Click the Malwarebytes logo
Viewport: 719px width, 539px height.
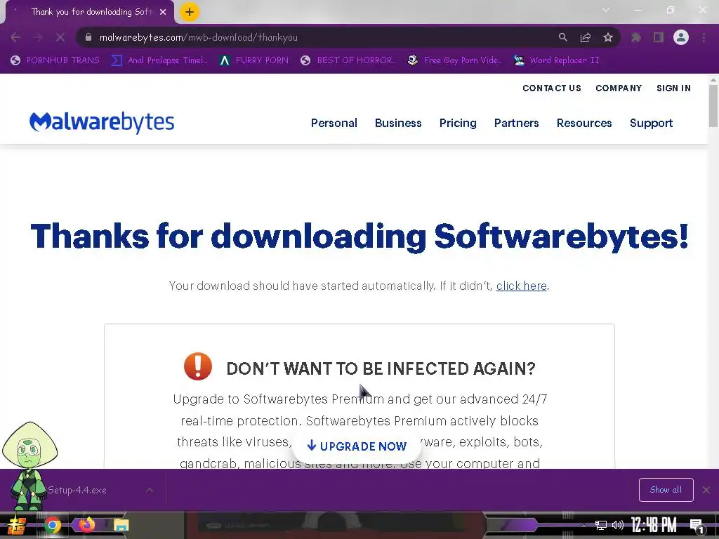pyautogui.click(x=102, y=122)
